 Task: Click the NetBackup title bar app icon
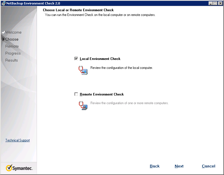point(3,3)
